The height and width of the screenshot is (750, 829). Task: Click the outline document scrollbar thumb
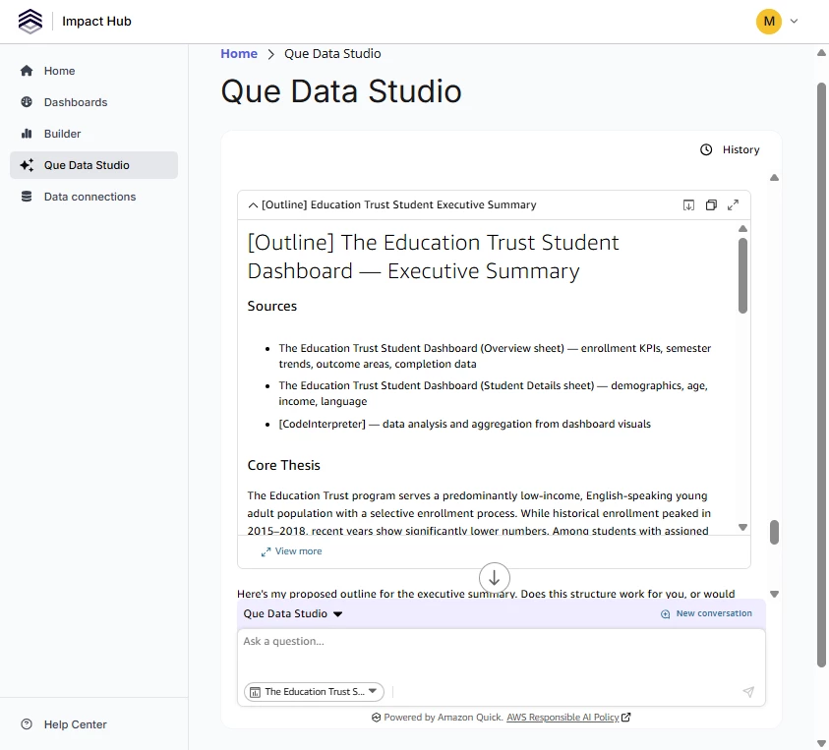742,275
